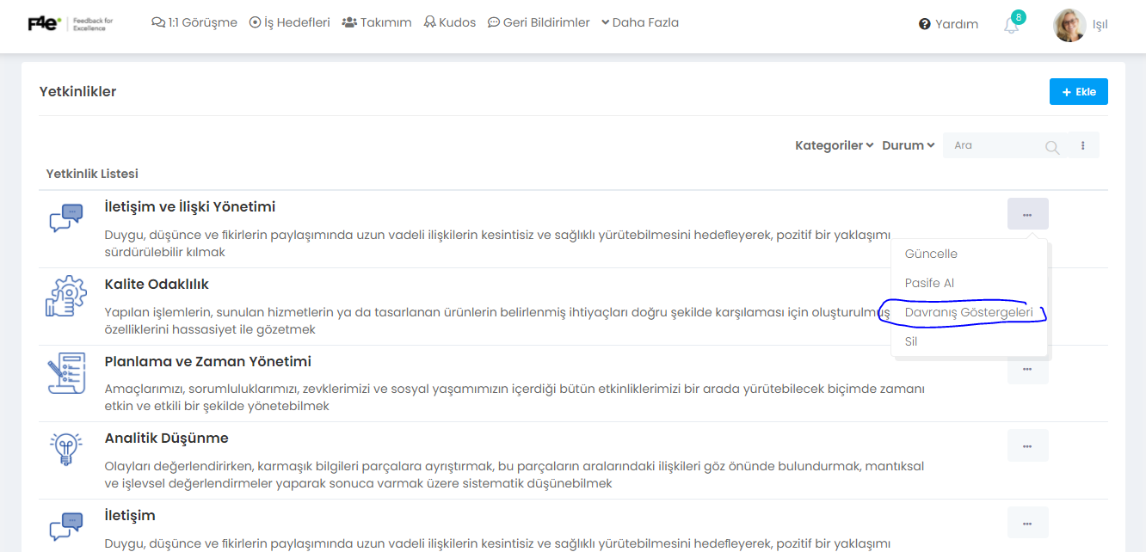Click the Planlama ve Zaman Yönetimi title

pos(208,361)
